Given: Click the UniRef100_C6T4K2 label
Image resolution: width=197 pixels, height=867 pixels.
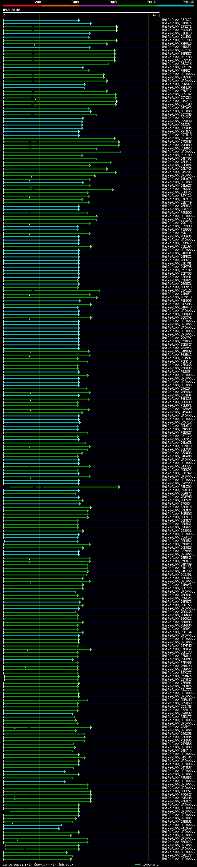Looking at the screenshot, I should (x=177, y=138).
